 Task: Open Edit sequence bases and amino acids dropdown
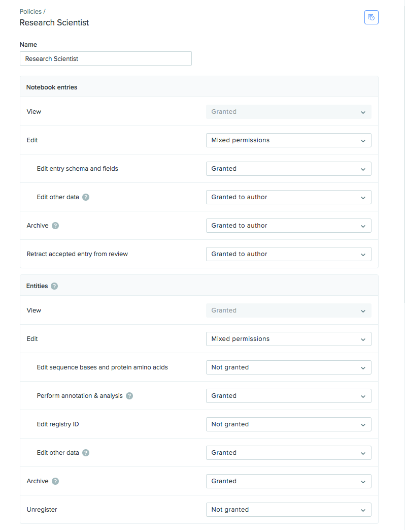pos(288,367)
